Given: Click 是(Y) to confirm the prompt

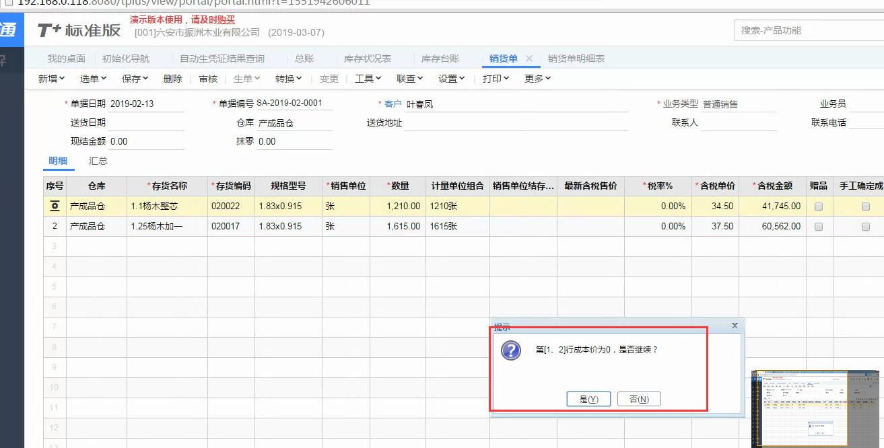Looking at the screenshot, I should pyautogui.click(x=588, y=398).
